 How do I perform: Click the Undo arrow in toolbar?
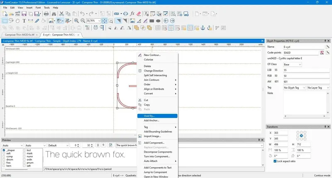82,14
